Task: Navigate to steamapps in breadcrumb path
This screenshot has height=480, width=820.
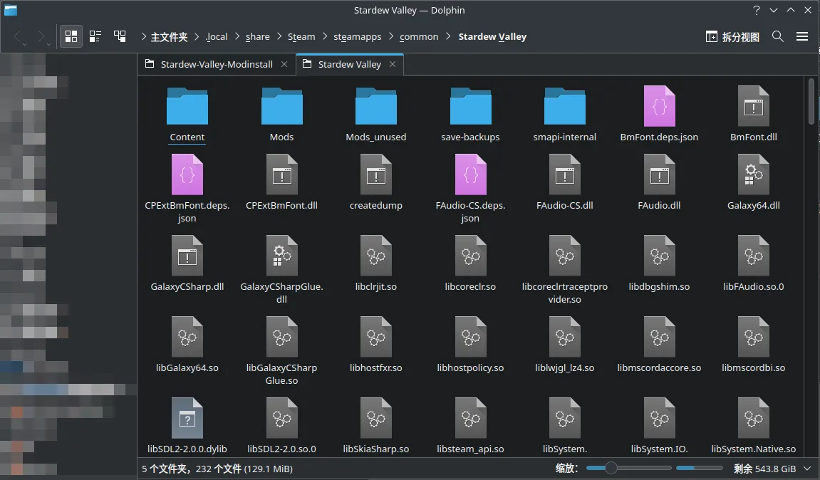Action: click(357, 36)
